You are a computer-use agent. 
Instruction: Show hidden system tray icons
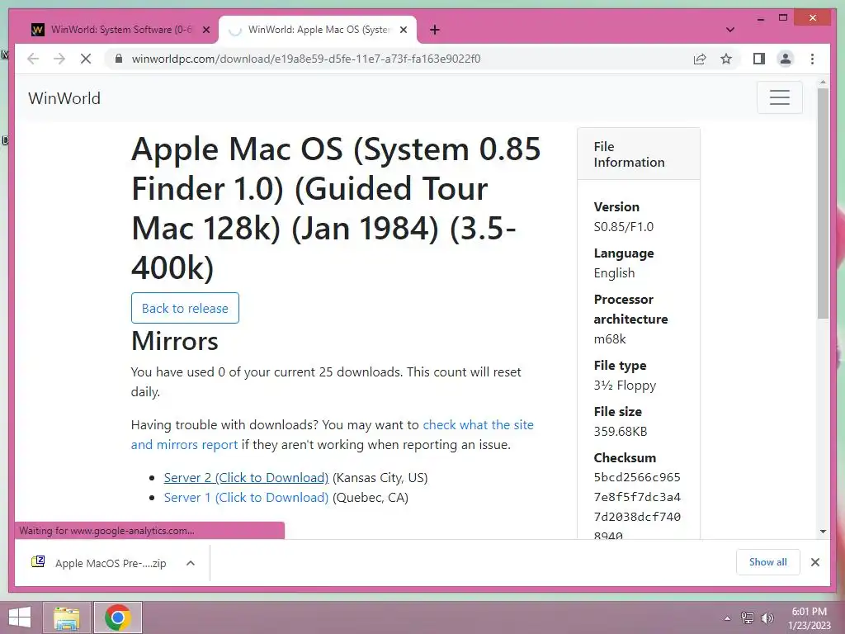[728, 618]
